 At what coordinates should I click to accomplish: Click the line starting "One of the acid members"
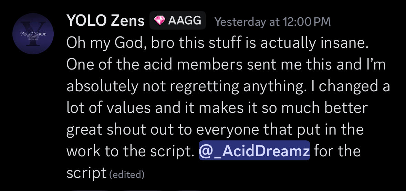pos(228,65)
